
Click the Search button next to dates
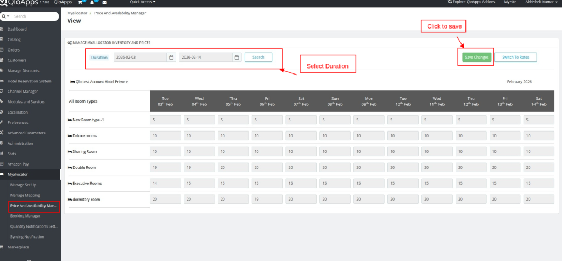click(x=258, y=57)
